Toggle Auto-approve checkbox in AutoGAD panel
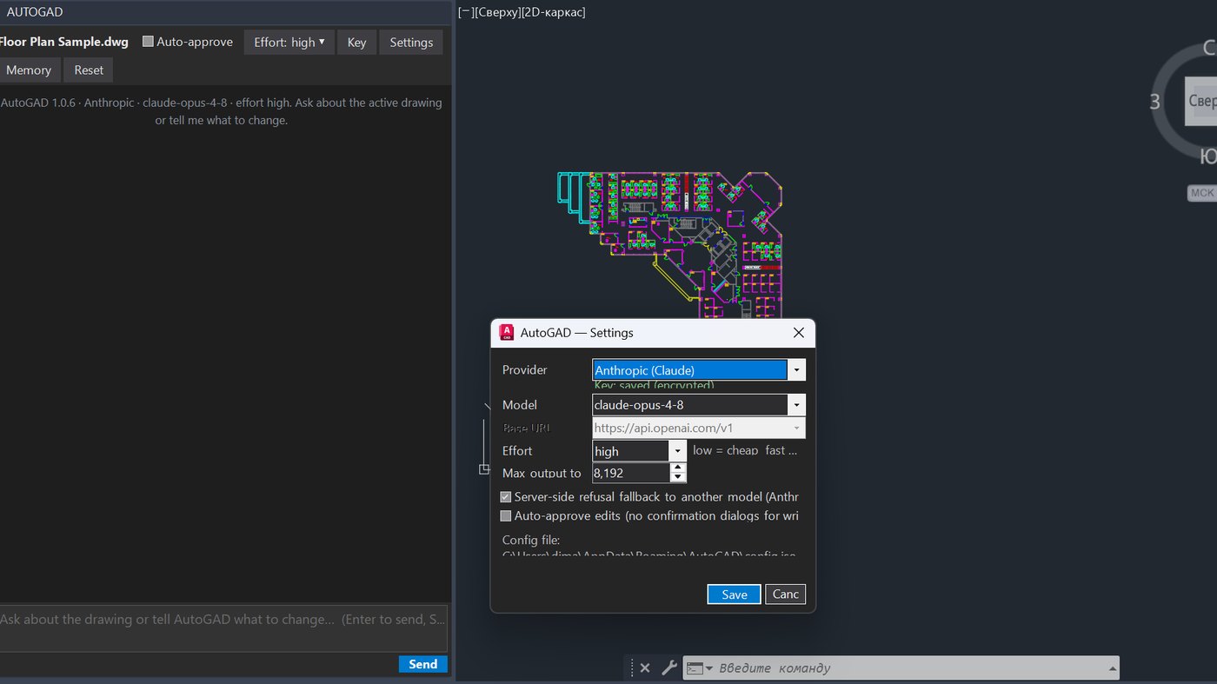The height and width of the screenshot is (684, 1217). tap(148, 42)
